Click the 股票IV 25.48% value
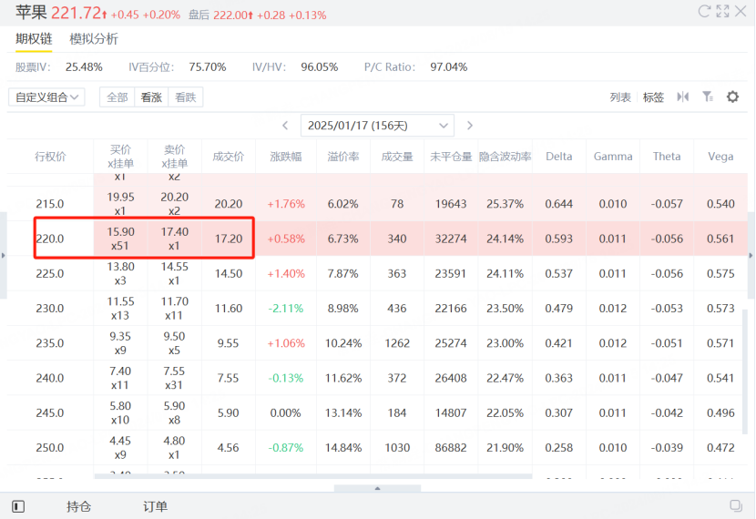Screen dimensions: 756x519 [84, 67]
